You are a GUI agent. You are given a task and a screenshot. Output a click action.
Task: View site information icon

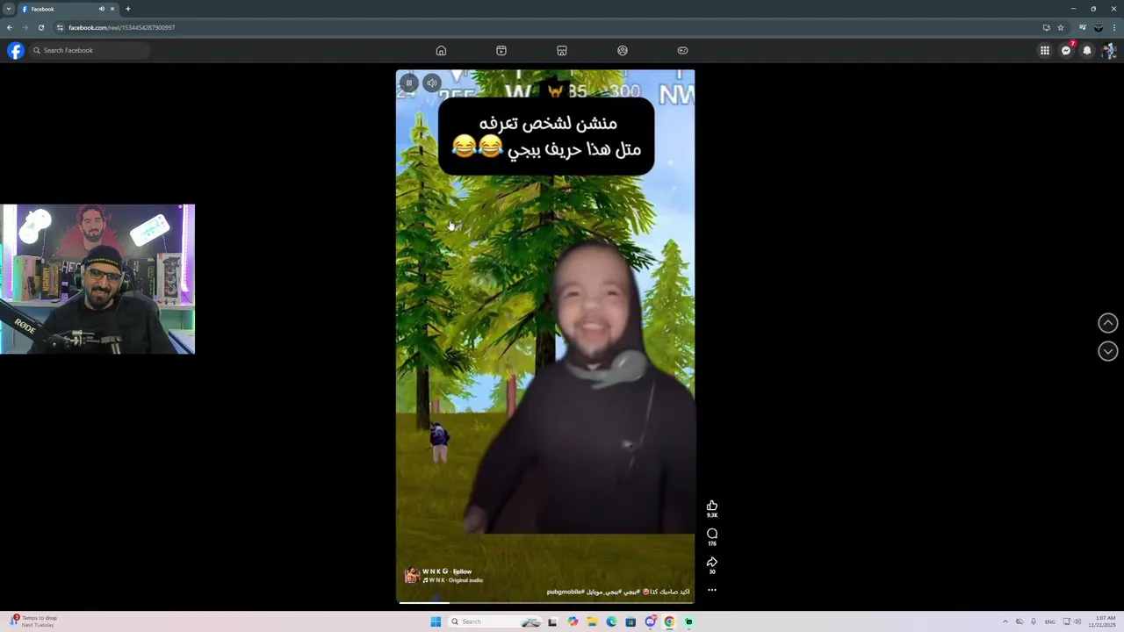coord(60,27)
